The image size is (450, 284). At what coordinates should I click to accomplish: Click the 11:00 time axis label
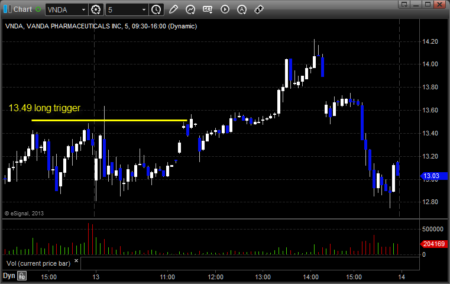point(167,277)
